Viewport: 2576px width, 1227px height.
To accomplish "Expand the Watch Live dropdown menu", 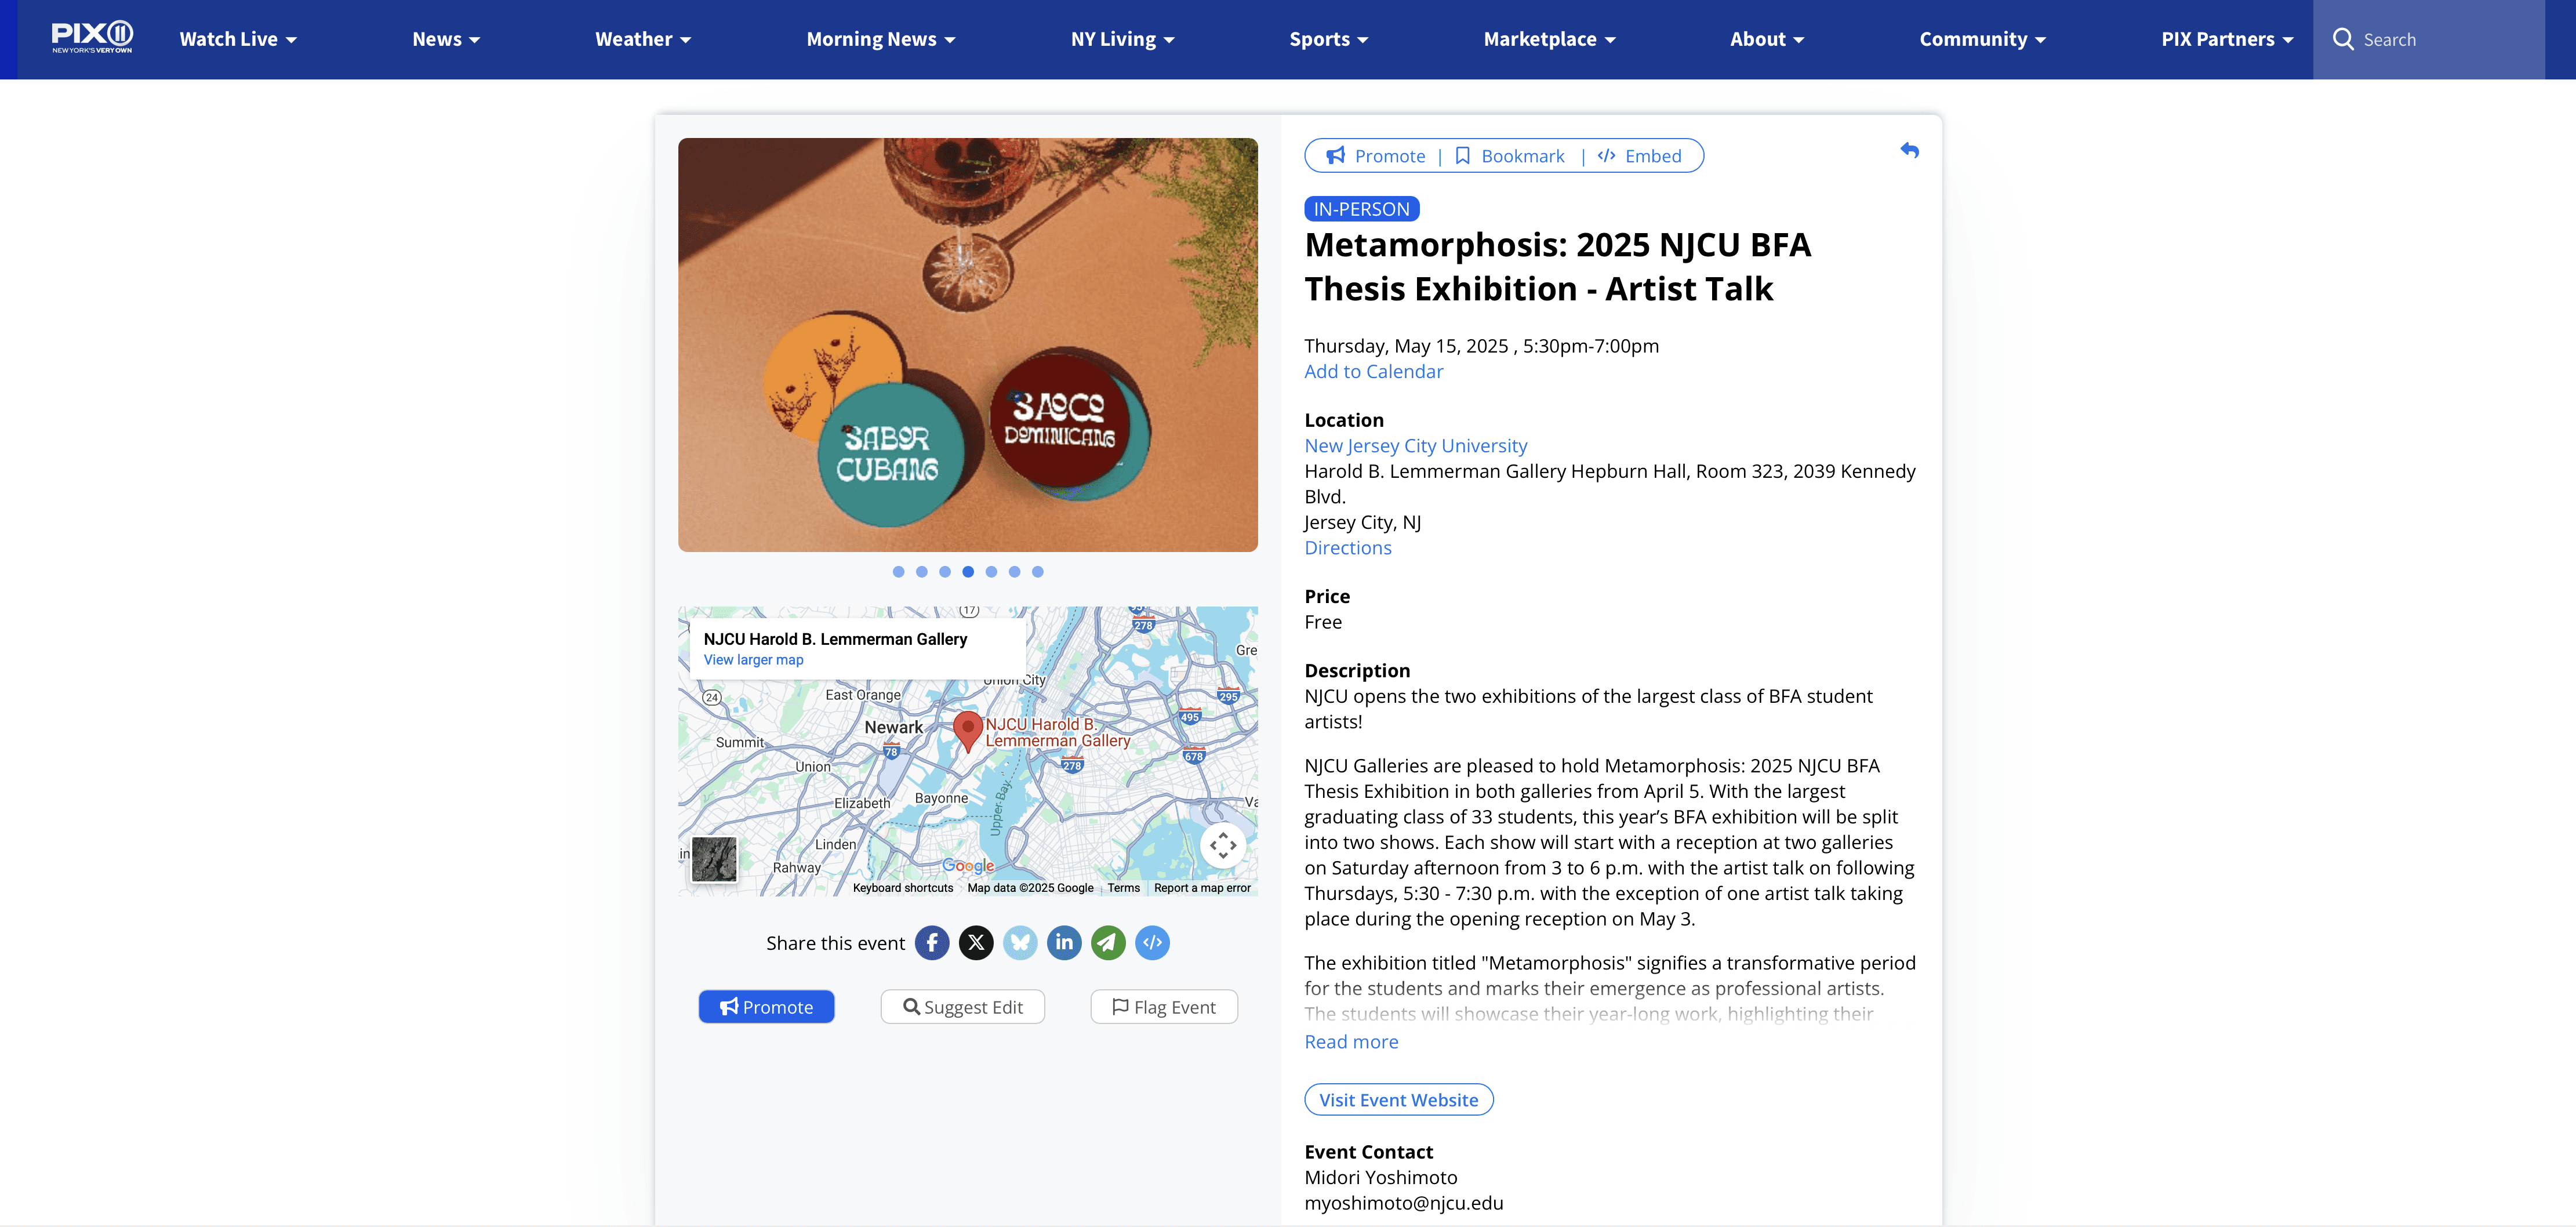I will coord(238,39).
